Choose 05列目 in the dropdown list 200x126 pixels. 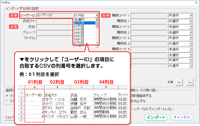click(x=85, y=36)
